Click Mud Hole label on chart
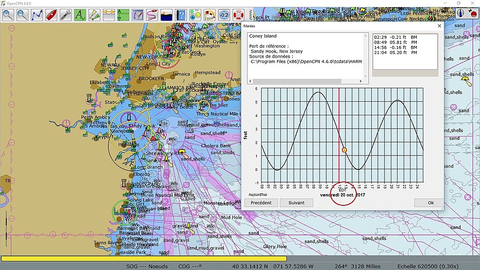480x270 pixels. click(232, 217)
